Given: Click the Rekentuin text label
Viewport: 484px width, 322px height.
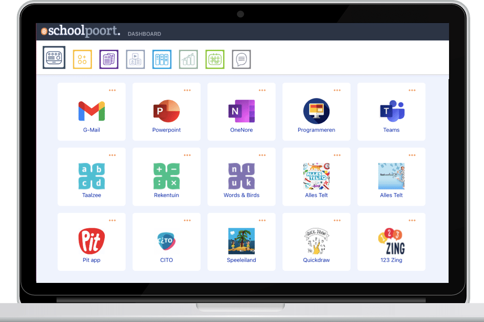Looking at the screenshot, I should (x=167, y=195).
